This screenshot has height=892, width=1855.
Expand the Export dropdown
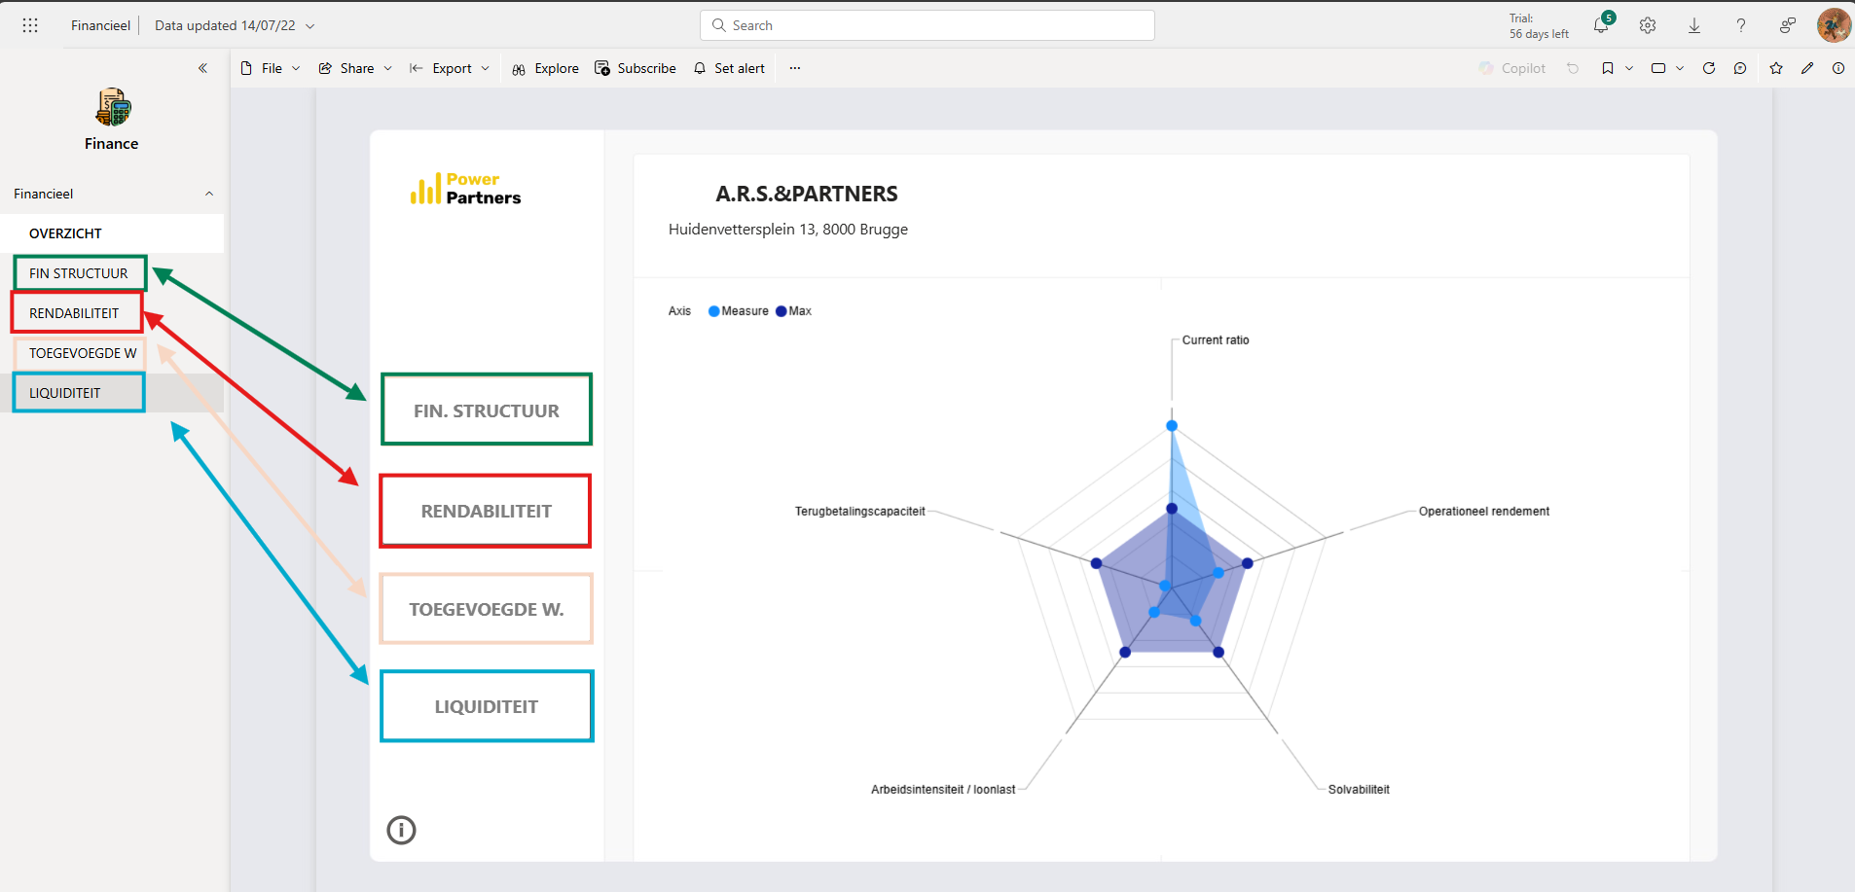[x=486, y=68]
